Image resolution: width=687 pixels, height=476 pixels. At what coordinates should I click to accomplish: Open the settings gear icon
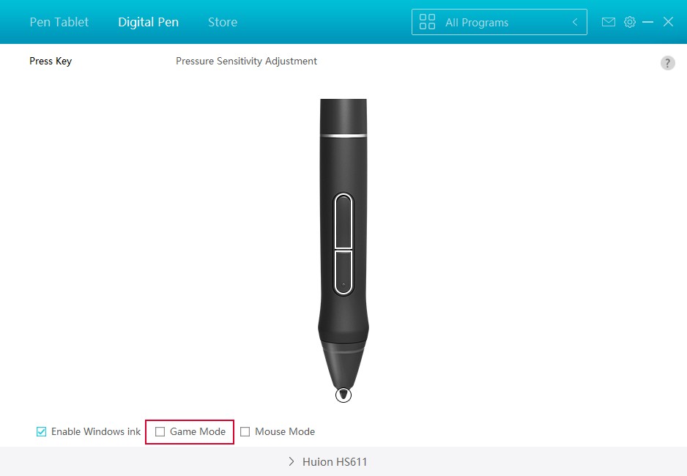(630, 22)
